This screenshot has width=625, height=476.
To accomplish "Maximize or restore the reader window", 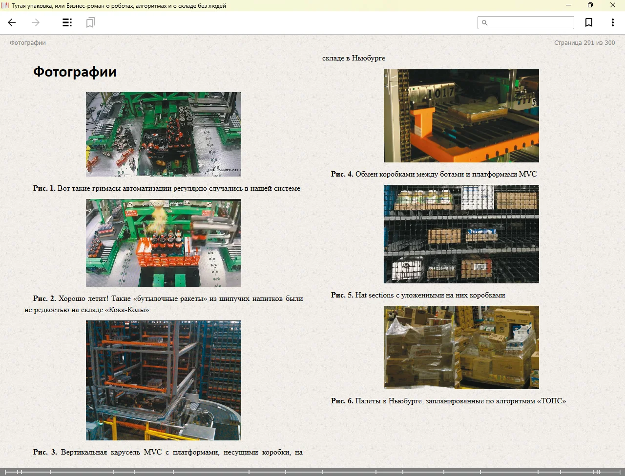I will [590, 5].
